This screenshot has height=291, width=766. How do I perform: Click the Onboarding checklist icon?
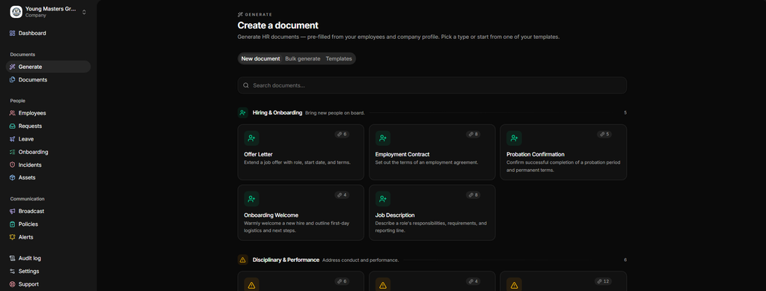pos(13,152)
